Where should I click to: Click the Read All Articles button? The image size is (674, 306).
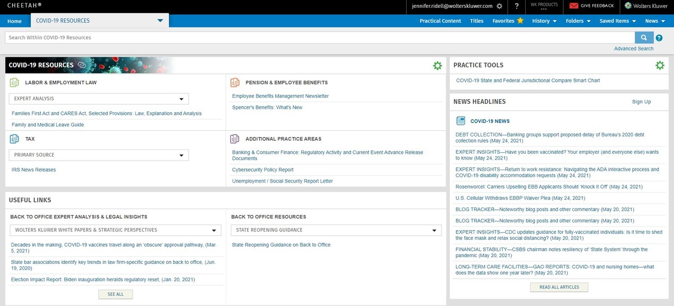point(559,287)
